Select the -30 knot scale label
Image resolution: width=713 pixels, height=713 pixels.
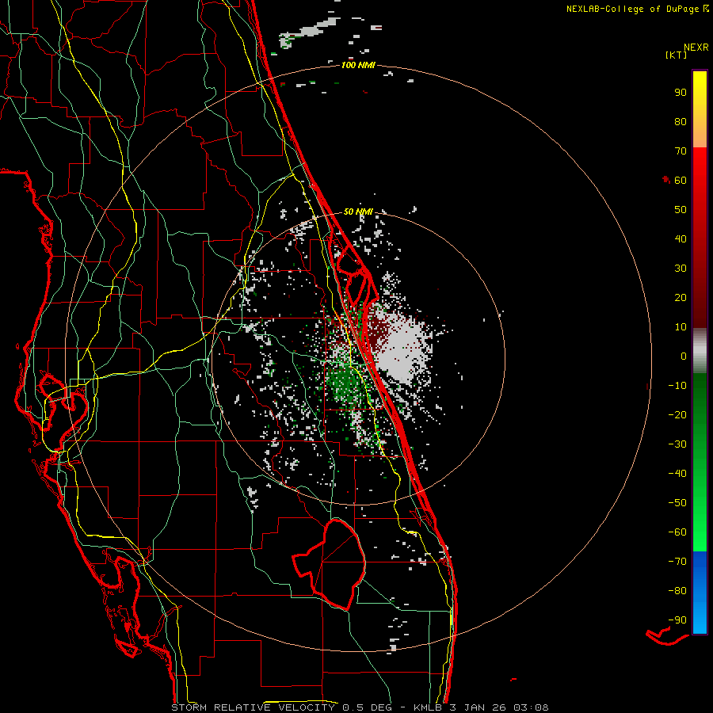pyautogui.click(x=677, y=444)
